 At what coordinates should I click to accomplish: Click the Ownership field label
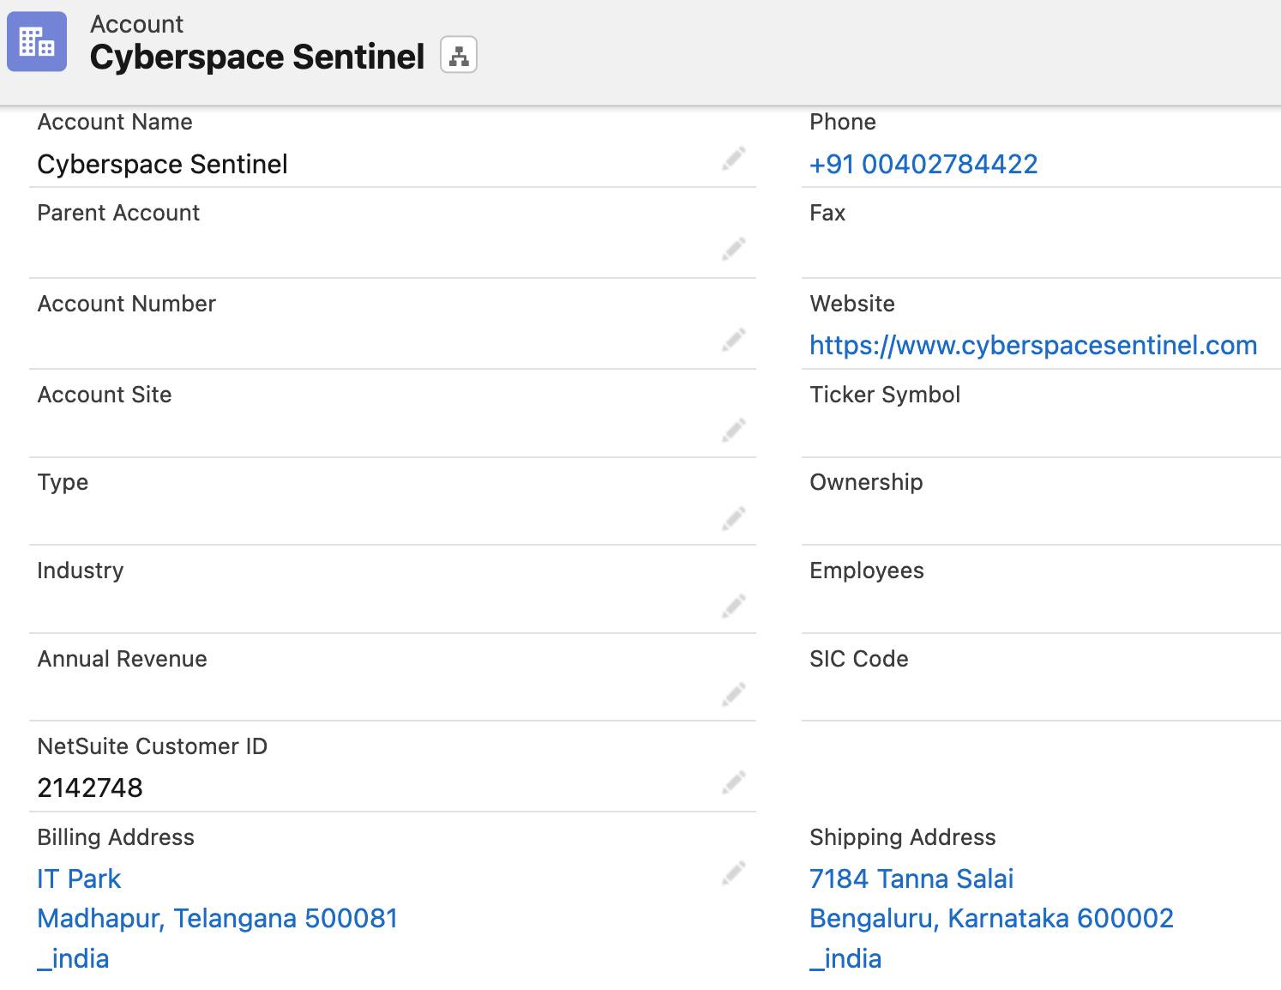(866, 482)
